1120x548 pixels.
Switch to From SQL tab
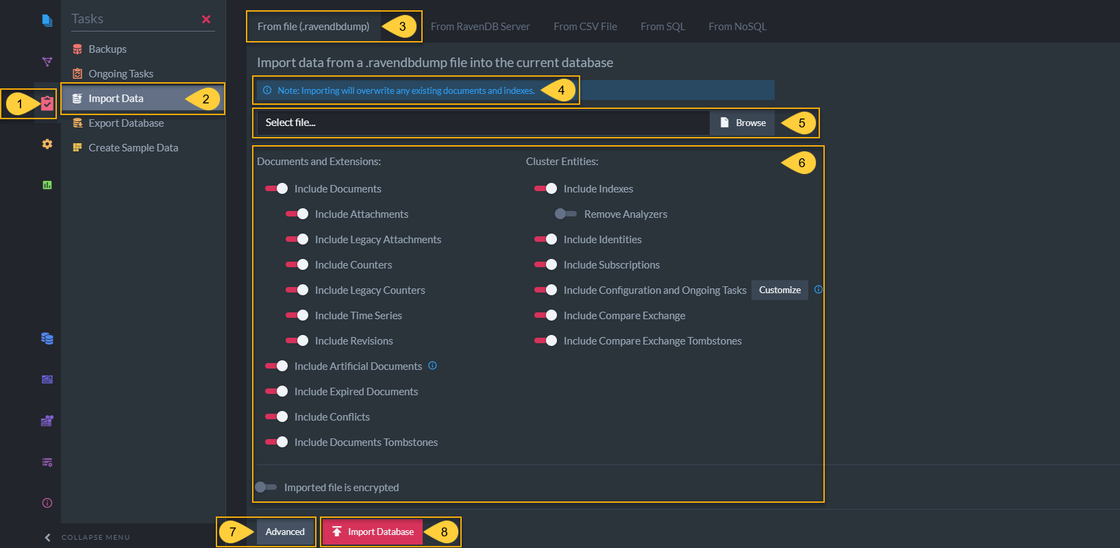(662, 27)
